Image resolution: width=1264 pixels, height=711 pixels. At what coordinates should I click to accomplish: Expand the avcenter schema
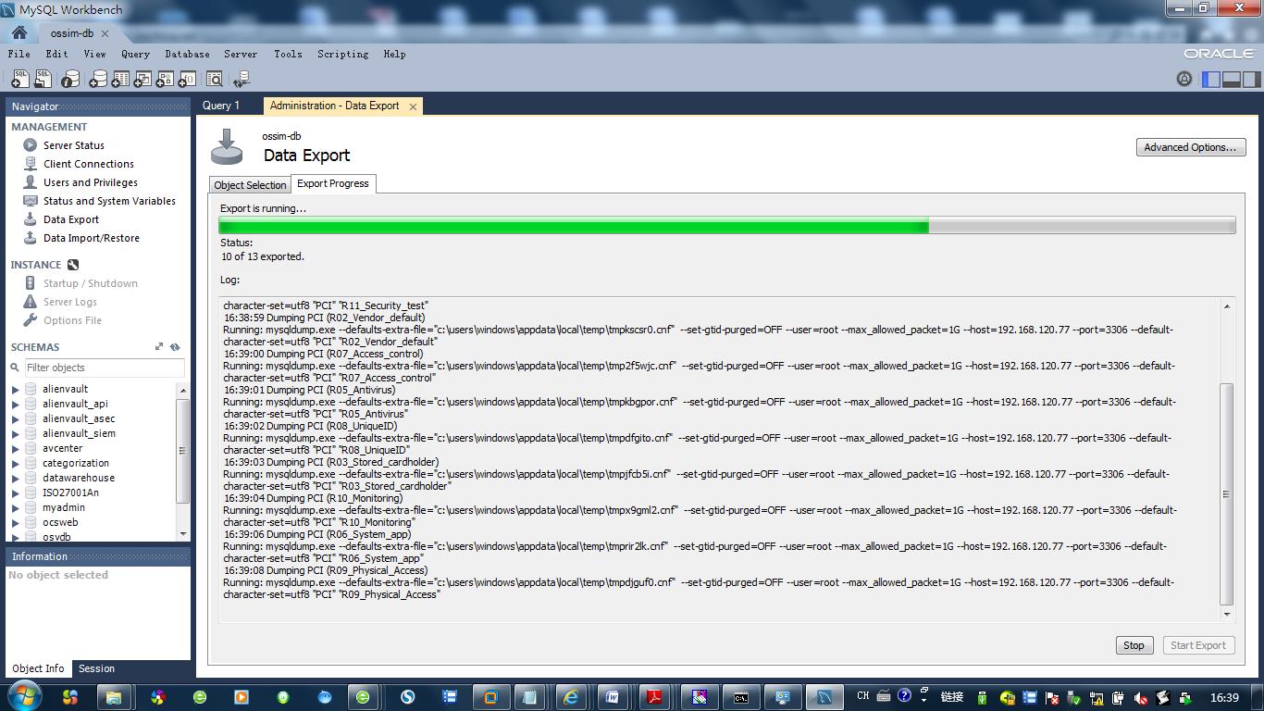click(x=16, y=449)
